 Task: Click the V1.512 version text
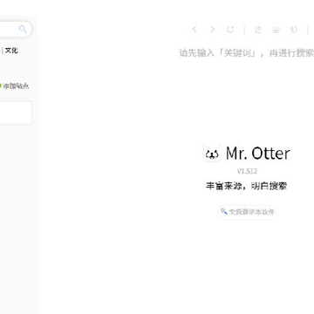click(247, 171)
